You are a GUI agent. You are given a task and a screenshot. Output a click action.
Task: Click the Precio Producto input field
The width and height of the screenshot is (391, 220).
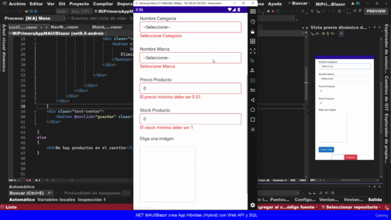[190, 88]
